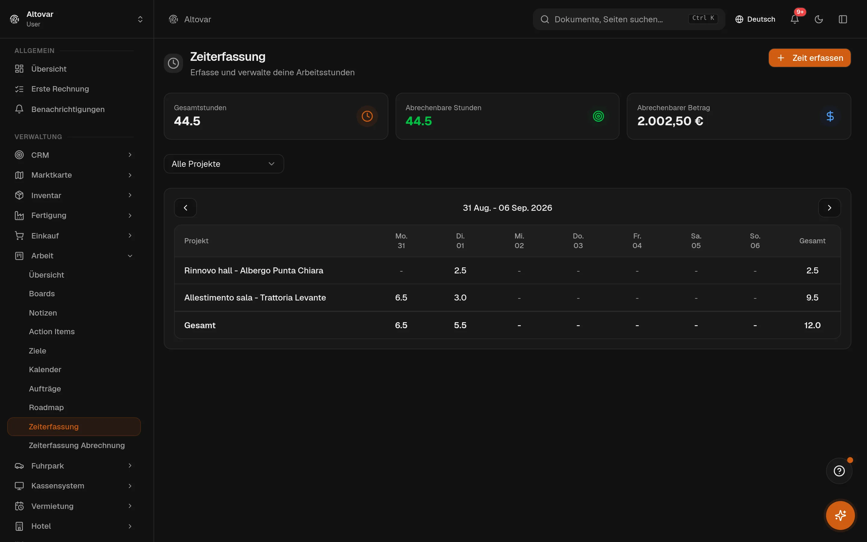Expand the Fuhrpark section chevron
The width and height of the screenshot is (867, 542).
point(130,466)
